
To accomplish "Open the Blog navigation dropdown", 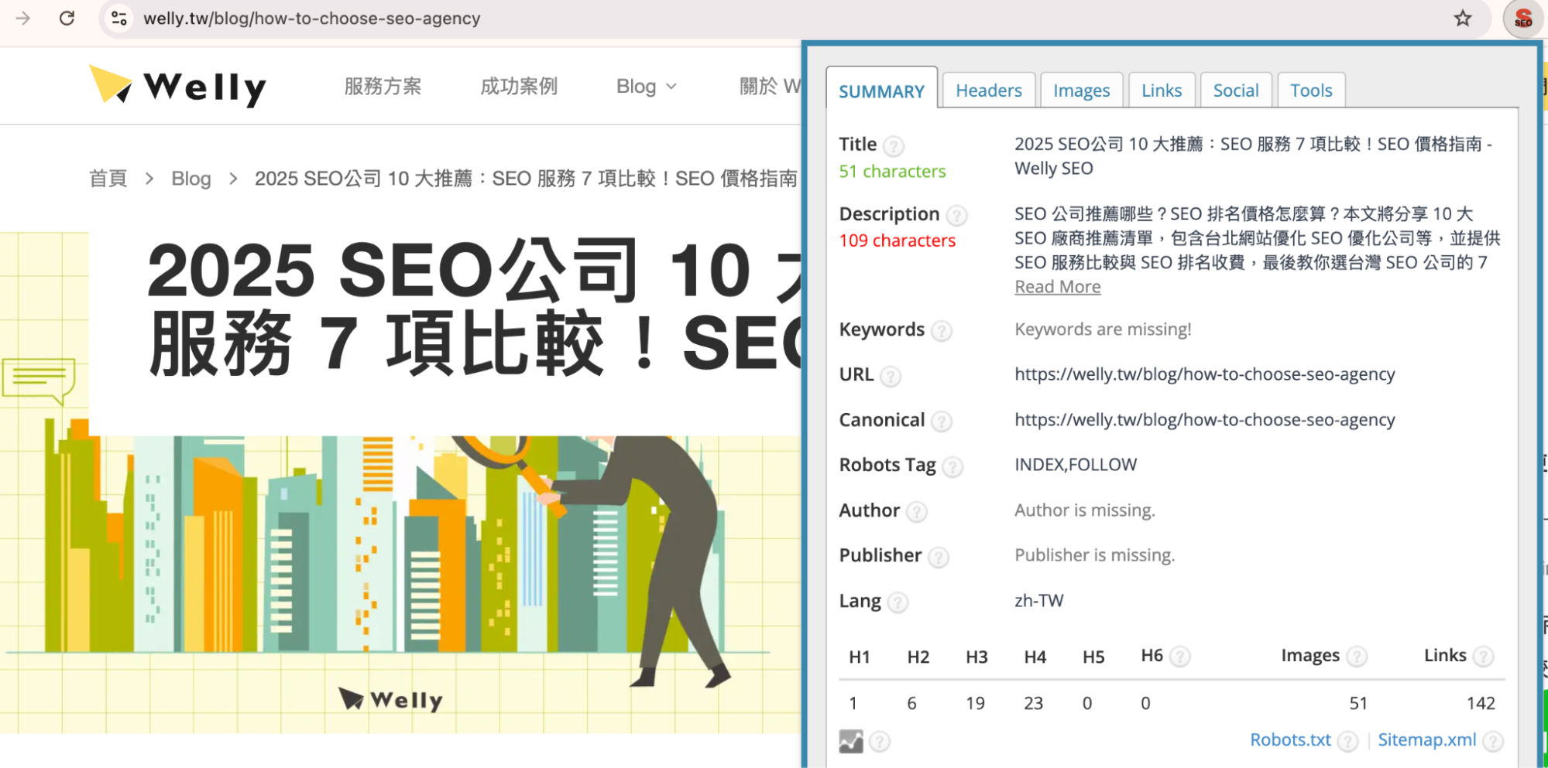I will tap(646, 86).
